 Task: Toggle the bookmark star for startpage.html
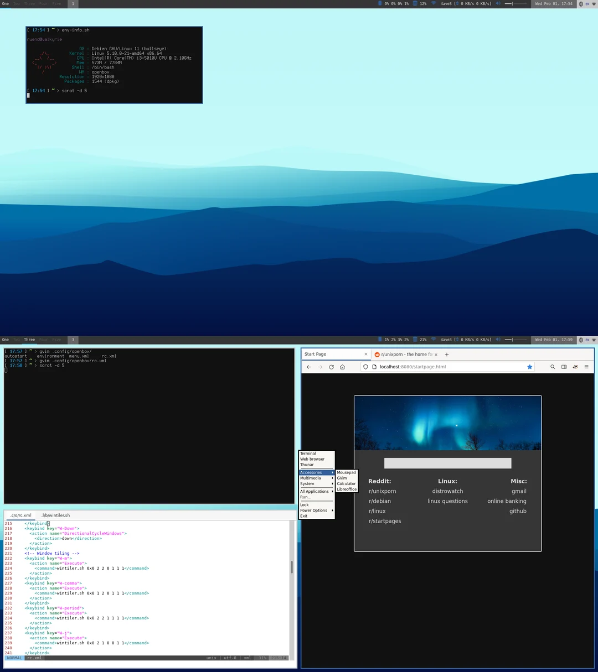(x=530, y=367)
